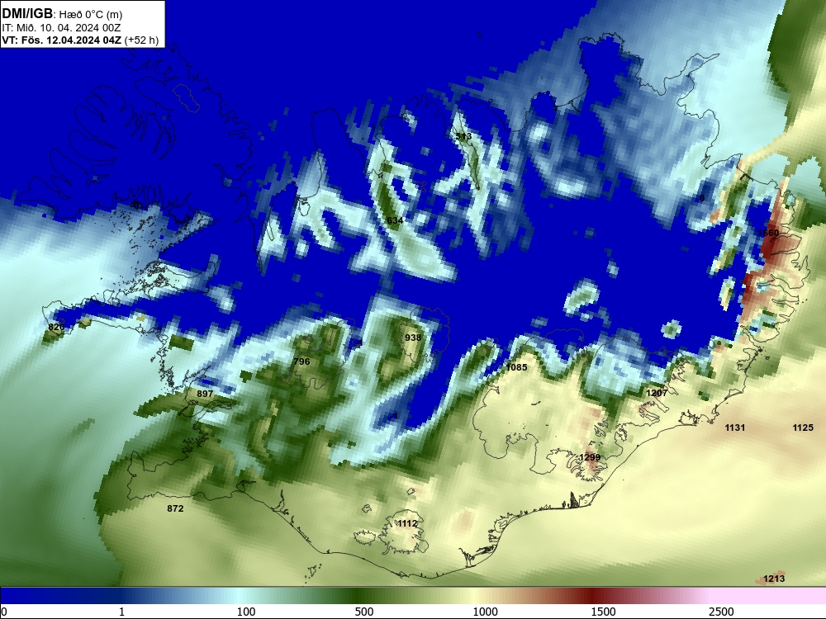This screenshot has width=826, height=619.
Task: Click the map value 1213
Action: click(x=774, y=579)
